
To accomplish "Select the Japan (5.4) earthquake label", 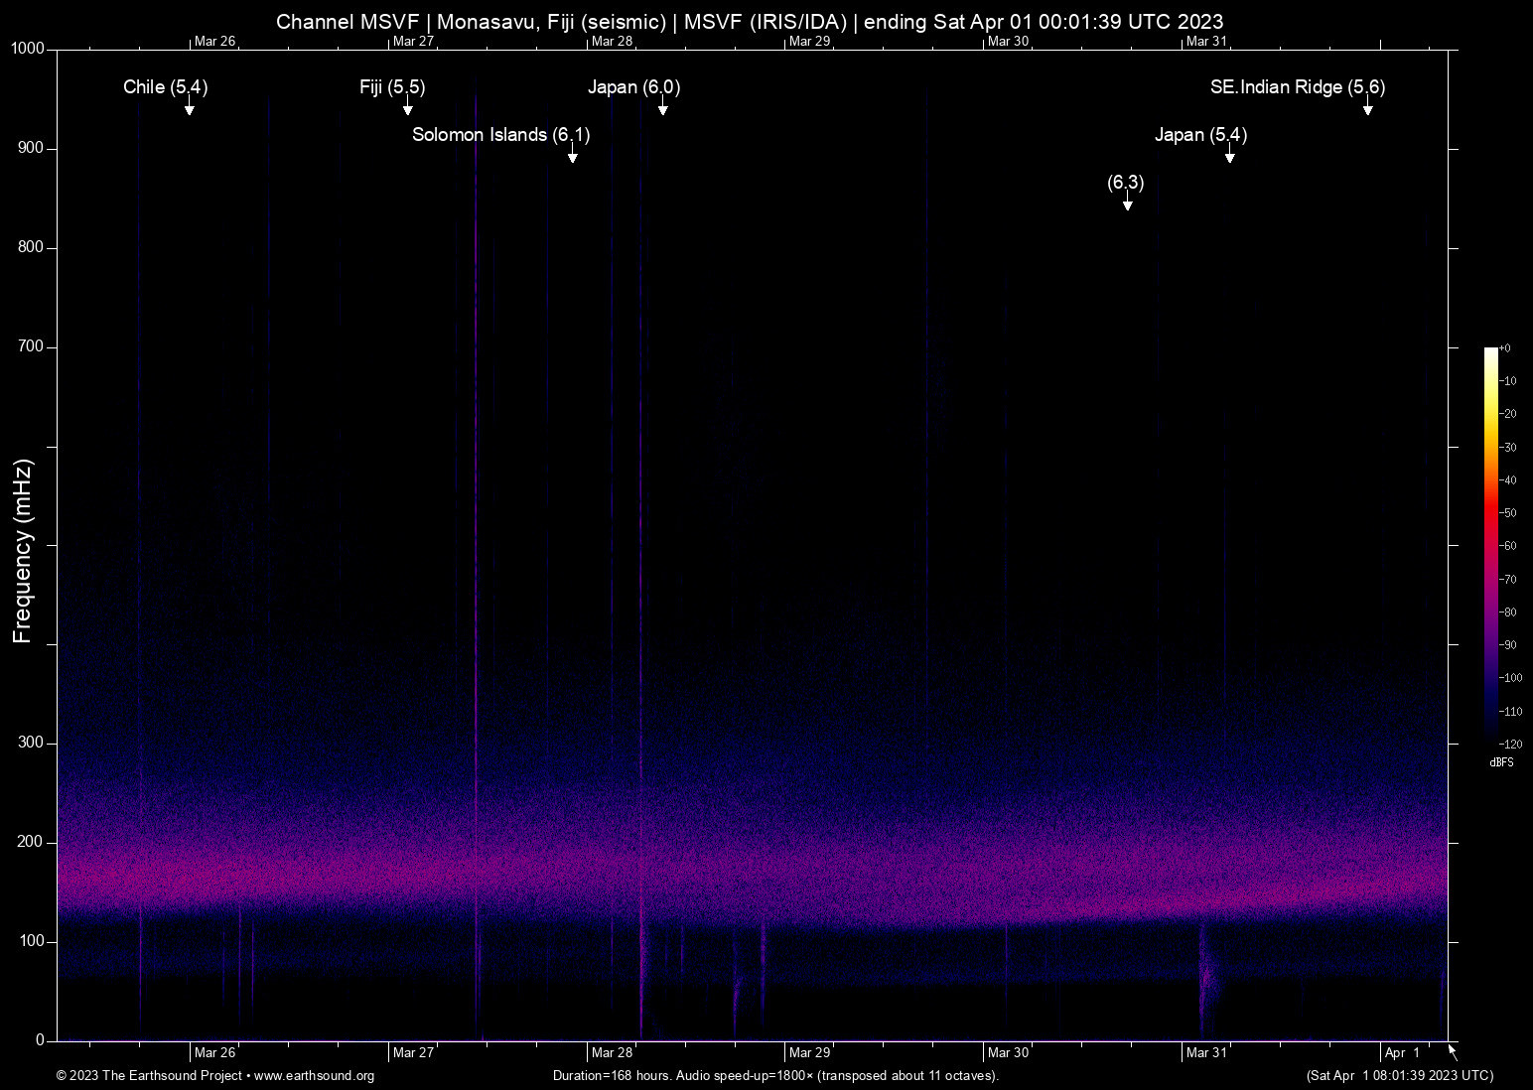I will pos(1200,135).
